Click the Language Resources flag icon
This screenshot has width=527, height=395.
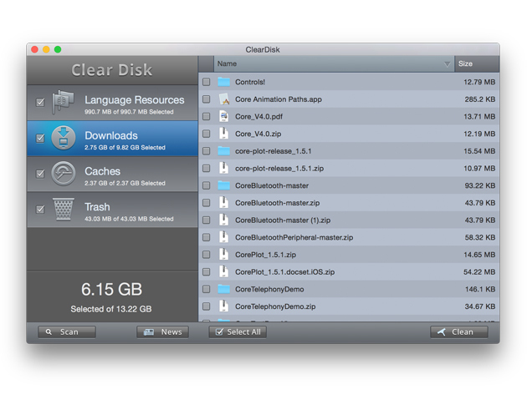click(x=63, y=102)
